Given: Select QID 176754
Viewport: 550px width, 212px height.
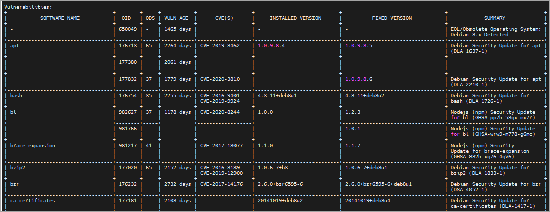Looking at the screenshot, I should pos(127,96).
